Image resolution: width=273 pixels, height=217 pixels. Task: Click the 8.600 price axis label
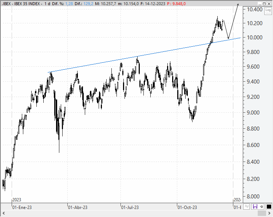point(253,145)
